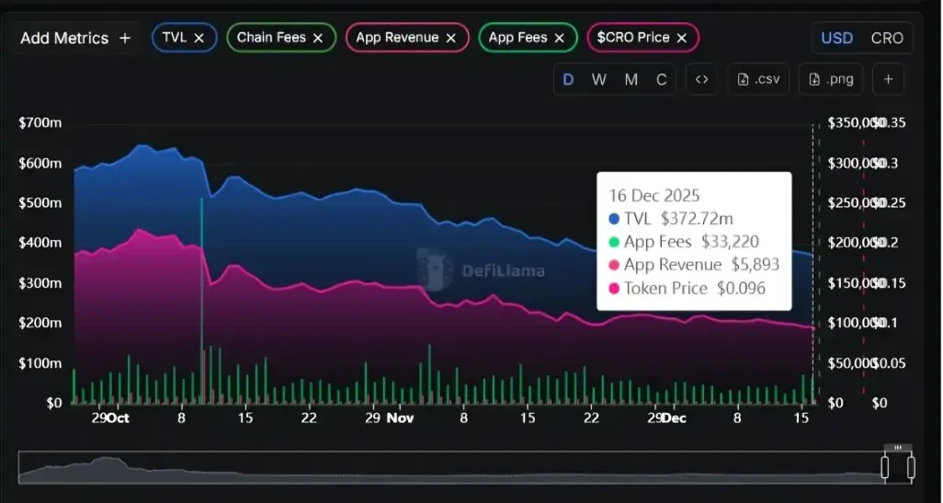The width and height of the screenshot is (943, 503).
Task: Switch denomination to CRO
Action: tap(887, 39)
